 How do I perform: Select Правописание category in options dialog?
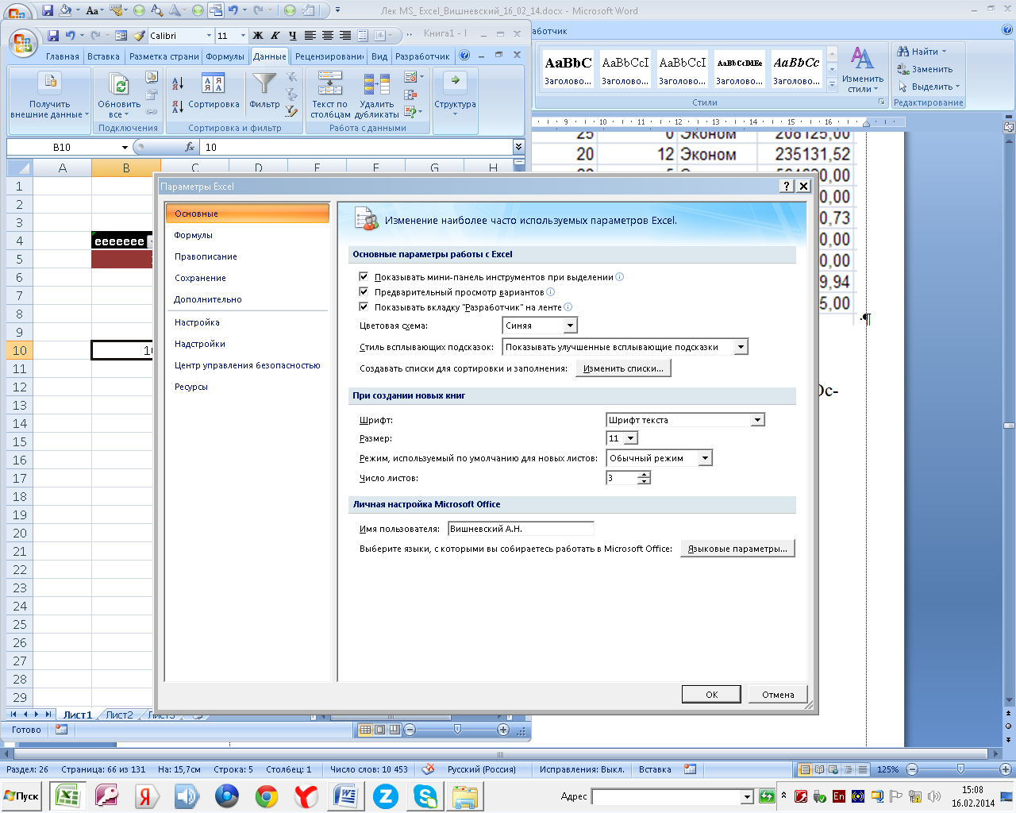tap(206, 256)
